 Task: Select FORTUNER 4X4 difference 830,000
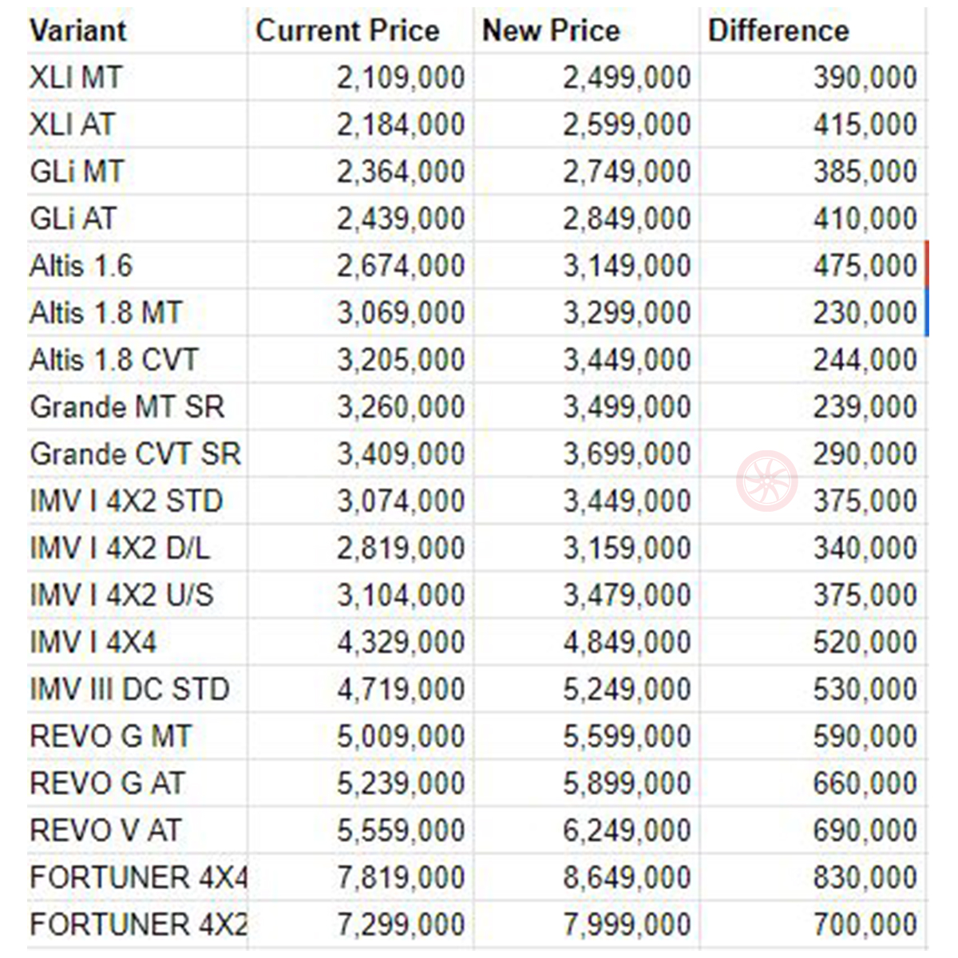(814, 878)
